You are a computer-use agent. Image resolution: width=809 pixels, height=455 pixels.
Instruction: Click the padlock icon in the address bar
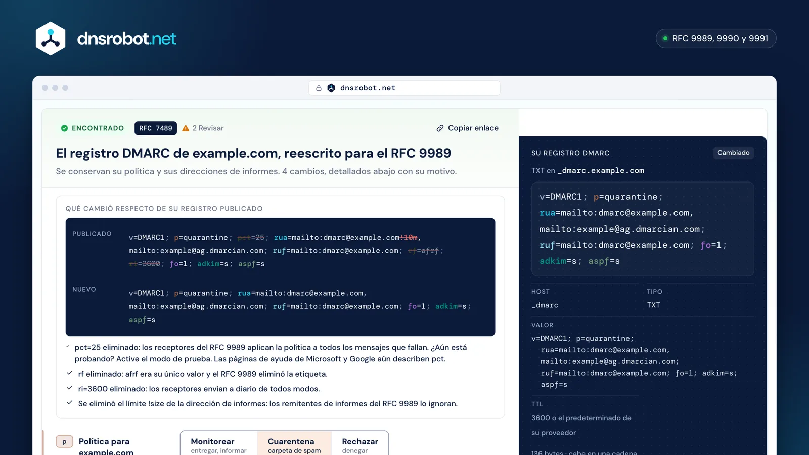pos(319,88)
